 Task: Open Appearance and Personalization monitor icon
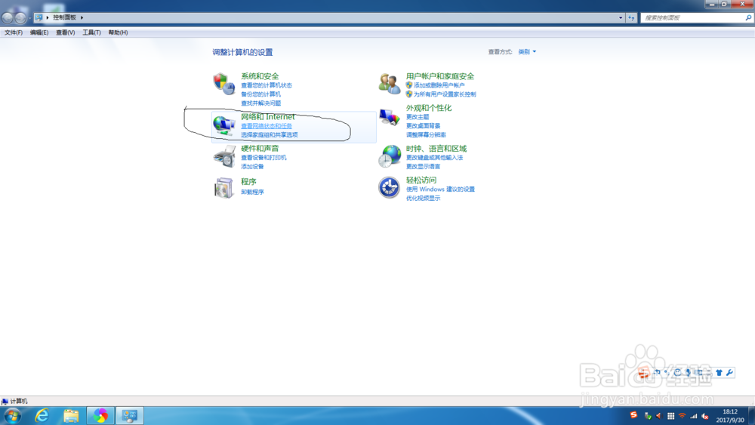(x=389, y=116)
